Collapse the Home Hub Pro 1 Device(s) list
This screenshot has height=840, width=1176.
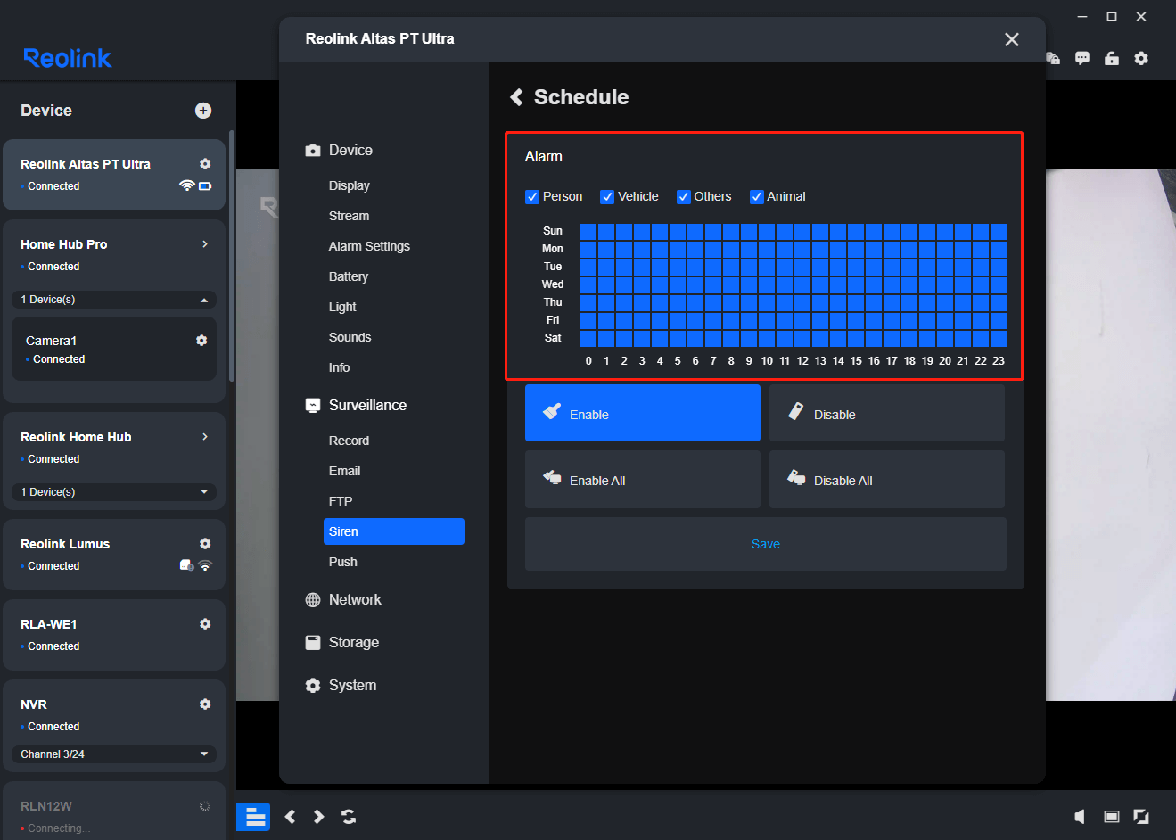(114, 300)
